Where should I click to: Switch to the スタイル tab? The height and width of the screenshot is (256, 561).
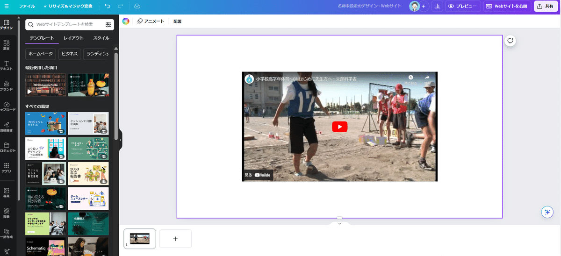(101, 38)
